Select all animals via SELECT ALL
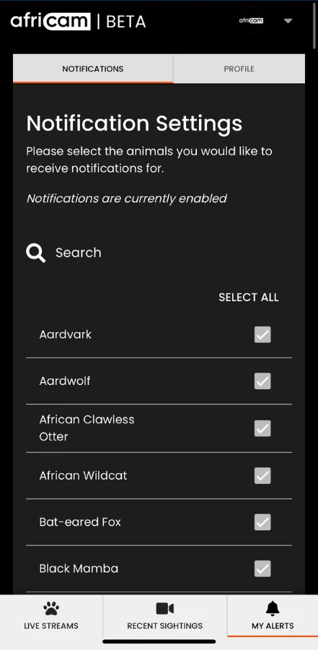 (x=249, y=298)
